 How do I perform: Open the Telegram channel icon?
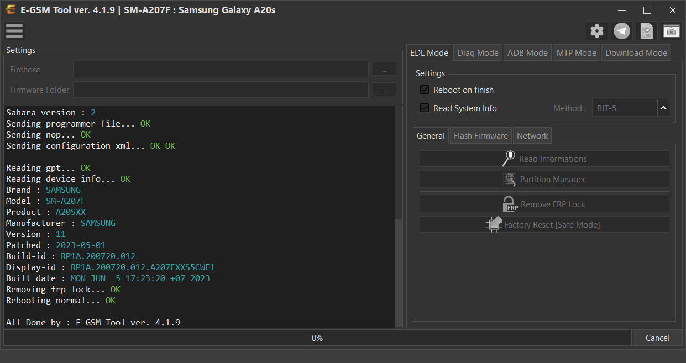(x=622, y=31)
